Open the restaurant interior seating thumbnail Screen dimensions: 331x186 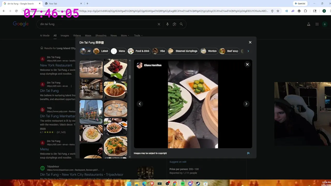[x=91, y=89]
